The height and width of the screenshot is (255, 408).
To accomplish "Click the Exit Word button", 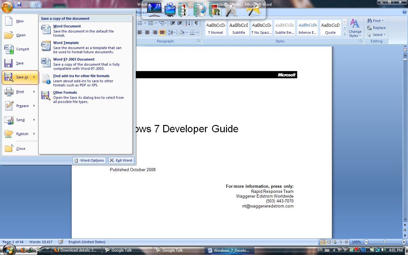I will [121, 160].
